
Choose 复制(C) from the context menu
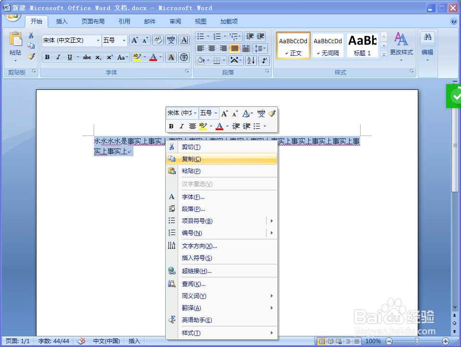click(222, 159)
